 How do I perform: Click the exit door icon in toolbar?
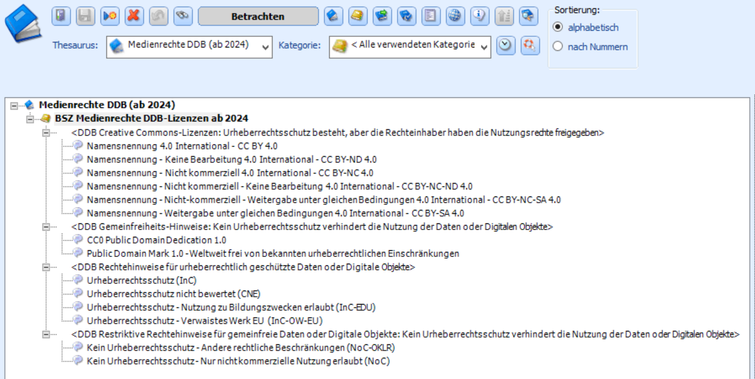click(x=61, y=16)
